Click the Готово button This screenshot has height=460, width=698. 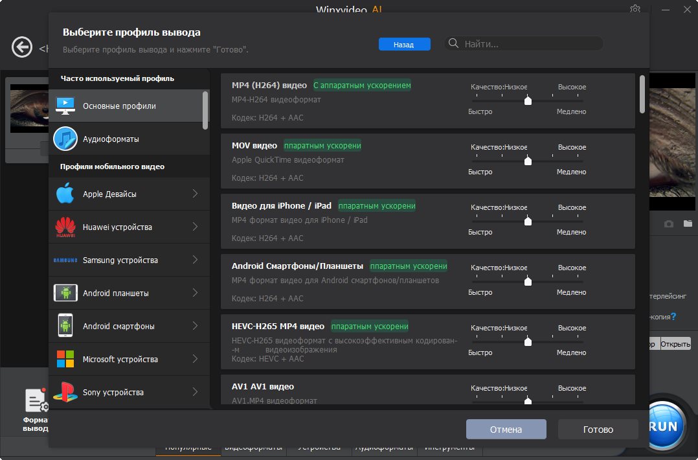pyautogui.click(x=598, y=429)
